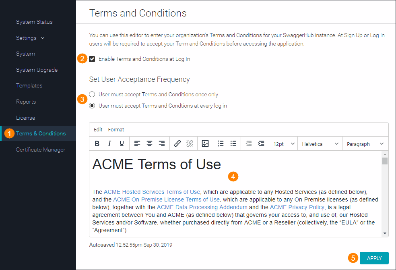Increase the text indent

261,143
